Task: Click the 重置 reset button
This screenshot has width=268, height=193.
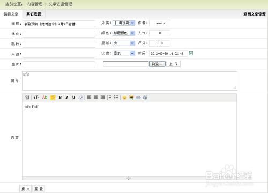Action: [x=39, y=189]
